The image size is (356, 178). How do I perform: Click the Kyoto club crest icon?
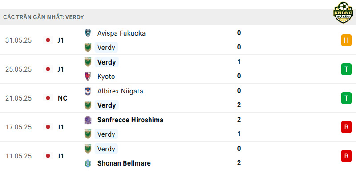(x=88, y=76)
